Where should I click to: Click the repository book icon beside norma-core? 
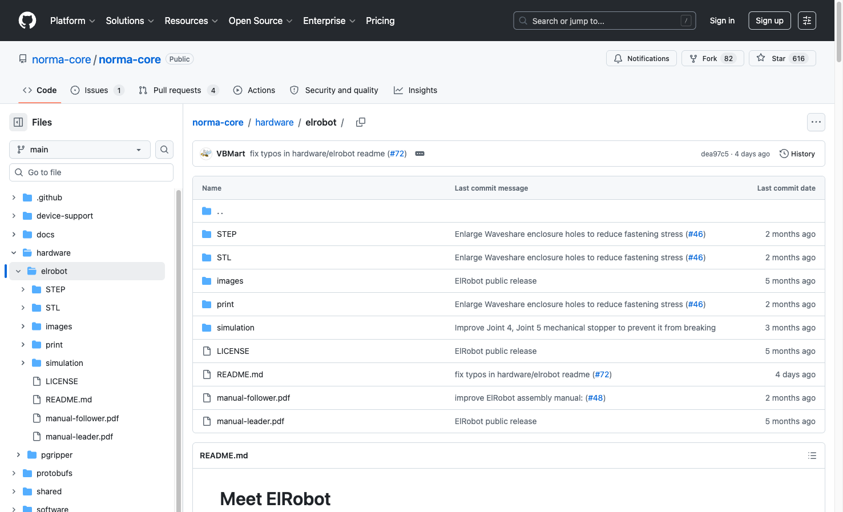point(23,59)
